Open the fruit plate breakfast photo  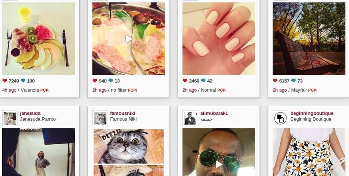click(39, 39)
